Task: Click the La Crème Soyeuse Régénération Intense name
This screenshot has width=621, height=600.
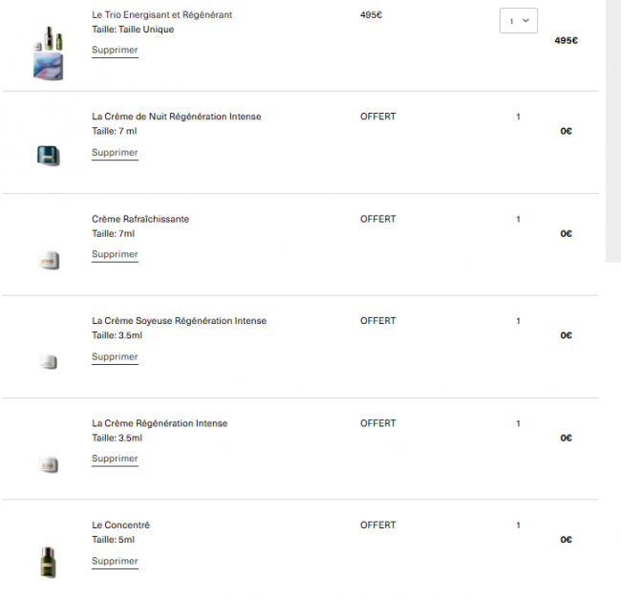Action: coord(179,321)
